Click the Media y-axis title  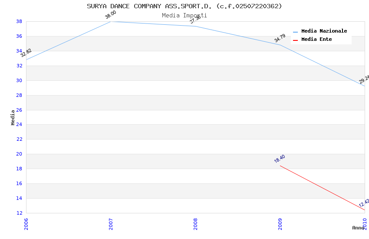(13, 117)
